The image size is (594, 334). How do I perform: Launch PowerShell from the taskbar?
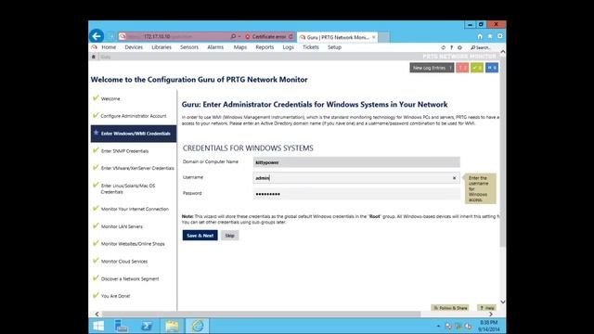(x=147, y=326)
